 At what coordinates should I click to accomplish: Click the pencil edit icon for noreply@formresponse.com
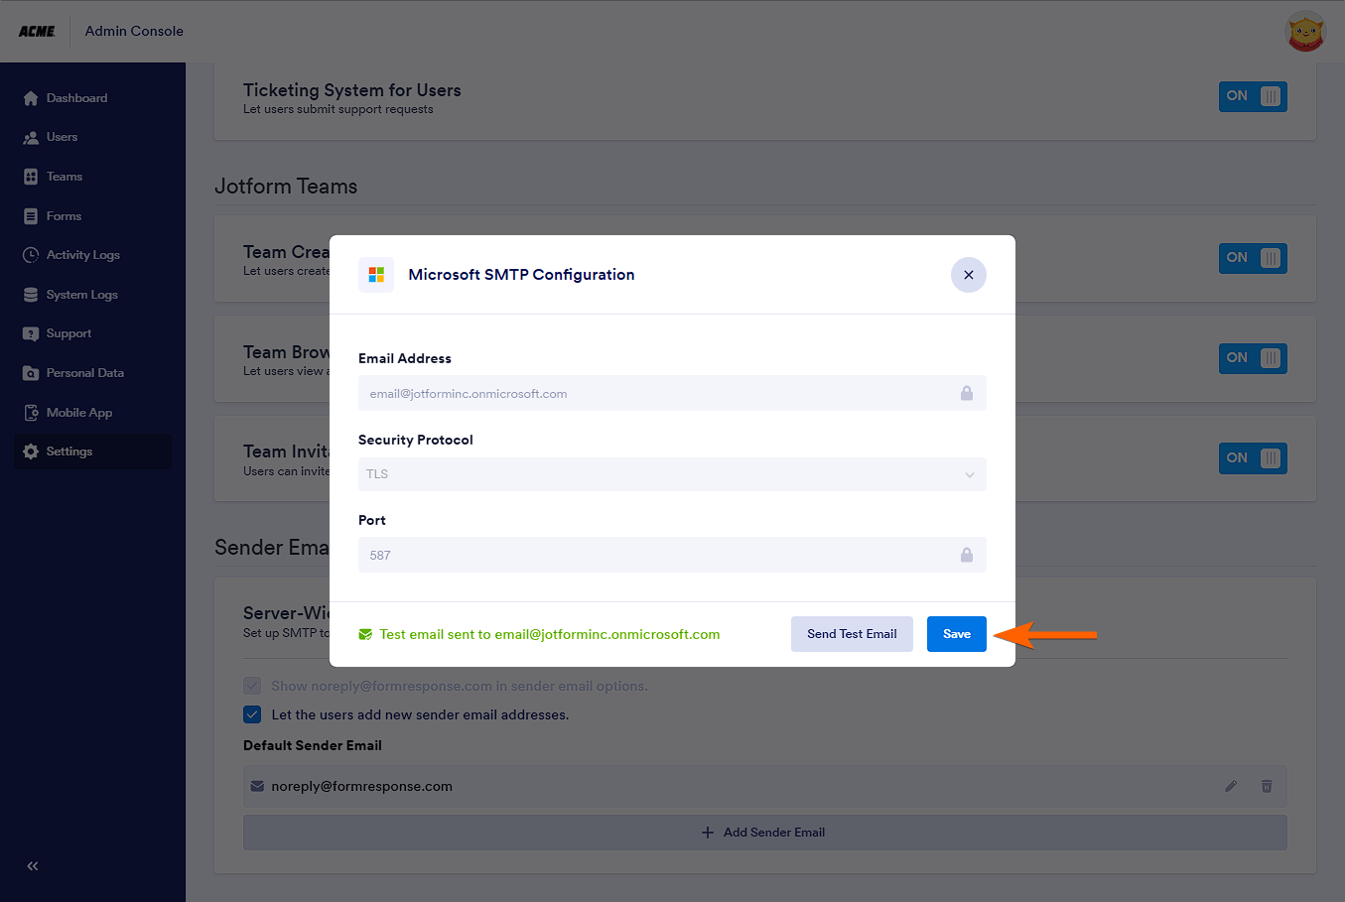1231,786
